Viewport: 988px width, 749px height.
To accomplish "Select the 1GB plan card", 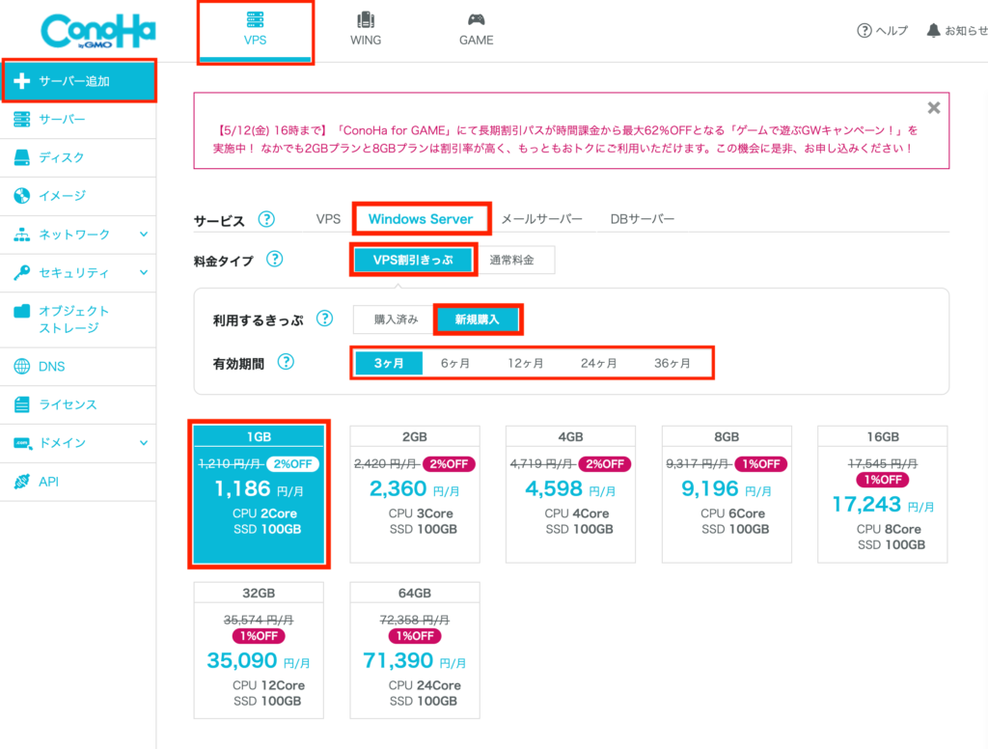I will tap(259, 494).
